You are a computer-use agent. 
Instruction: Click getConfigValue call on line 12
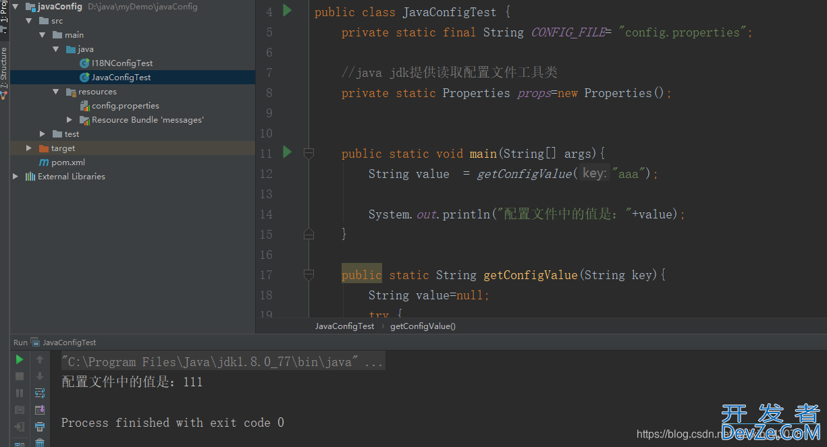point(524,174)
